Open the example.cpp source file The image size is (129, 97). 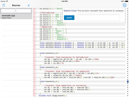[16, 16]
